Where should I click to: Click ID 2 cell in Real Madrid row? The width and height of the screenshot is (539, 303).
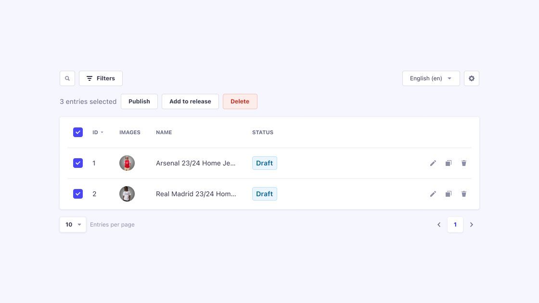(94, 194)
